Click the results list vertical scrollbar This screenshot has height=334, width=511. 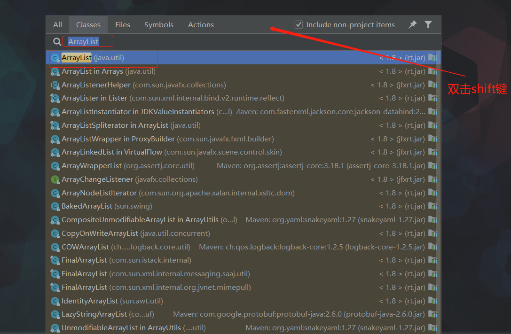coord(439,192)
